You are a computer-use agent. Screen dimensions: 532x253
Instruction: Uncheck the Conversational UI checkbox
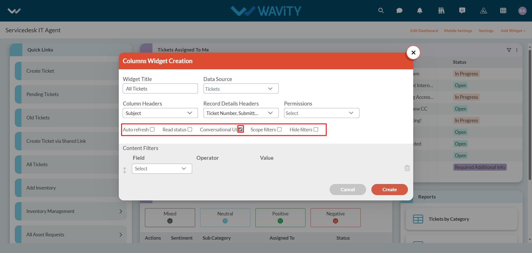pyautogui.click(x=240, y=129)
